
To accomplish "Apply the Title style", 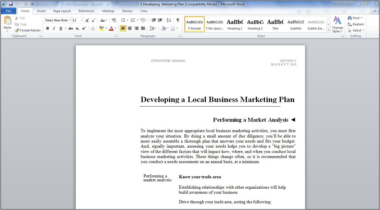I will (275, 24).
